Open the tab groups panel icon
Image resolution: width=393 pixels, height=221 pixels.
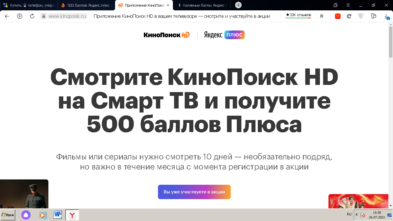tap(335, 5)
